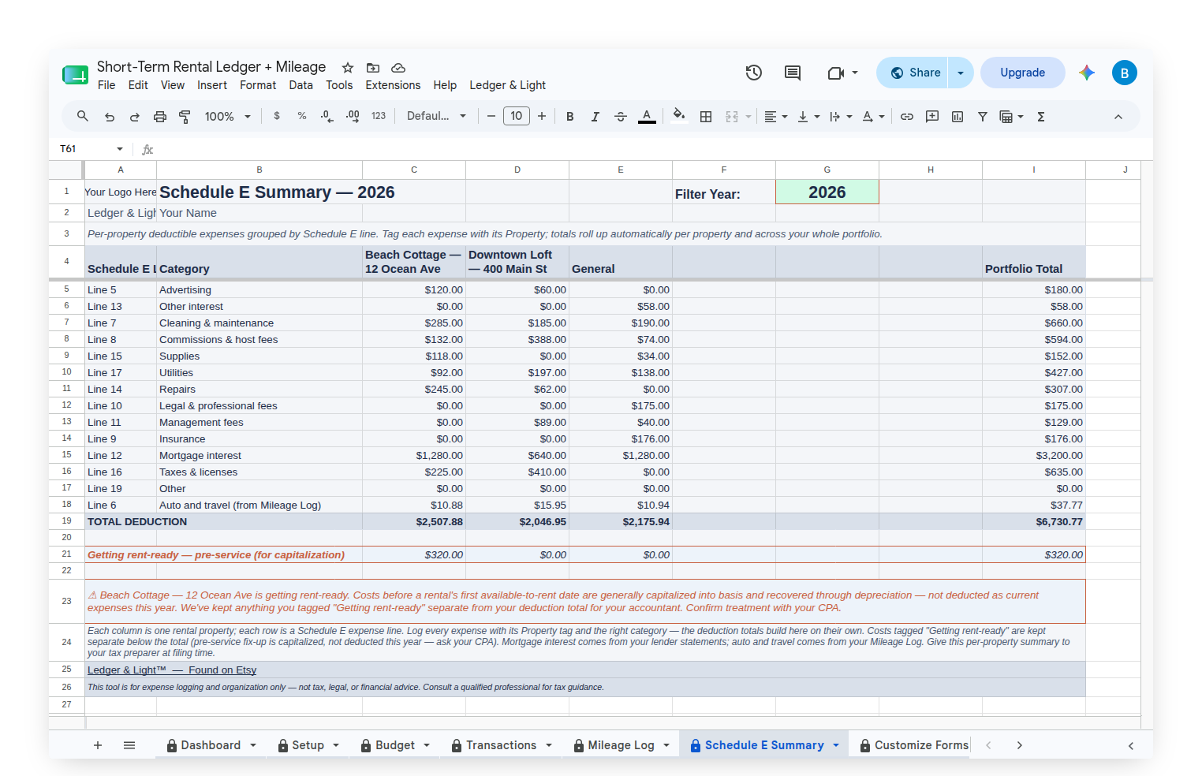The width and height of the screenshot is (1202, 776).
Task: Follow the Ledger & Light Found on Etsy link
Action: 172,670
